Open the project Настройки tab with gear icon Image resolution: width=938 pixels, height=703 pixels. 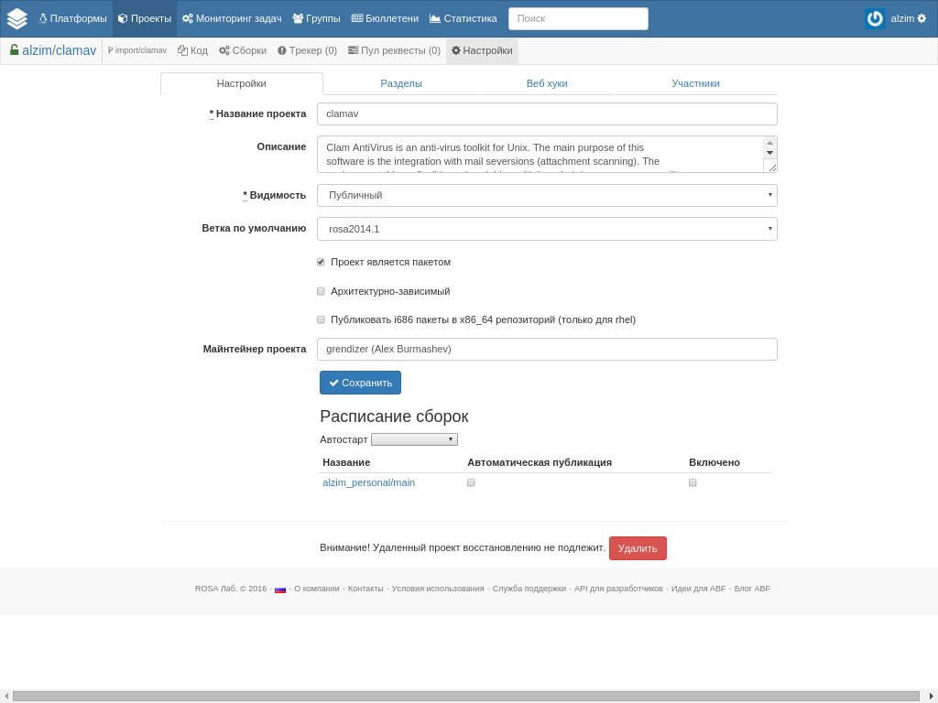(x=482, y=51)
